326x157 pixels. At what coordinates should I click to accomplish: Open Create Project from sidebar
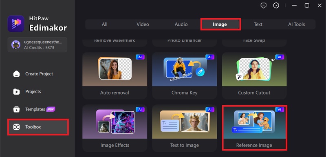[x=37, y=74]
